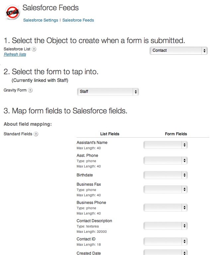Click the List Fields column header
The image size is (218, 255).
(109, 134)
